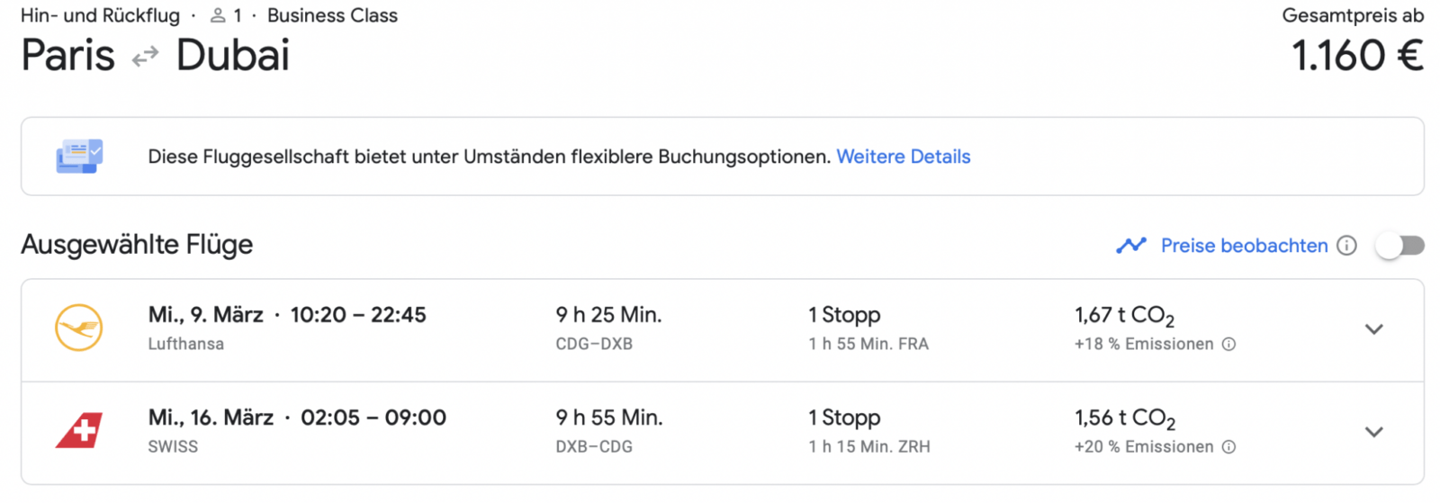Click the flexible booking ticket icon
1440x503 pixels.
(79, 157)
